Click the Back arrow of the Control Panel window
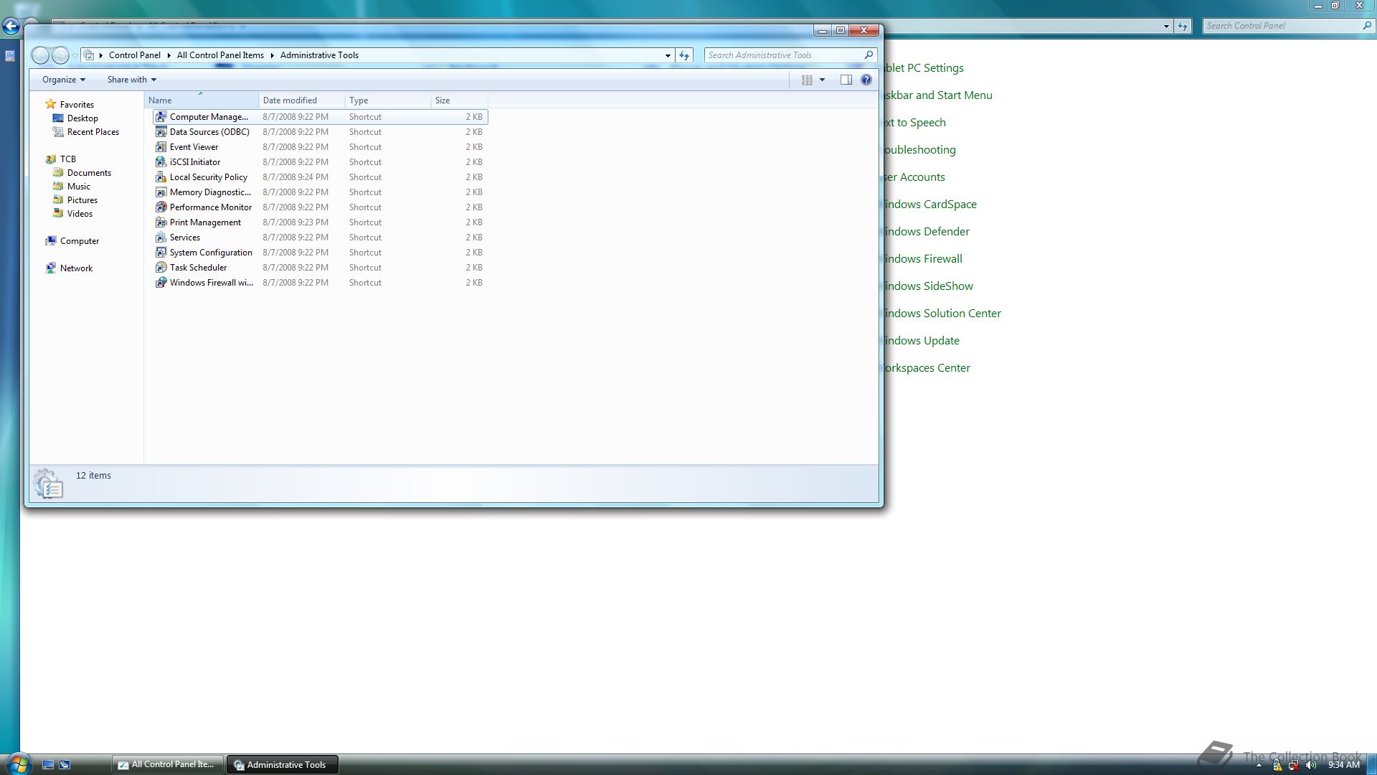 [x=11, y=27]
